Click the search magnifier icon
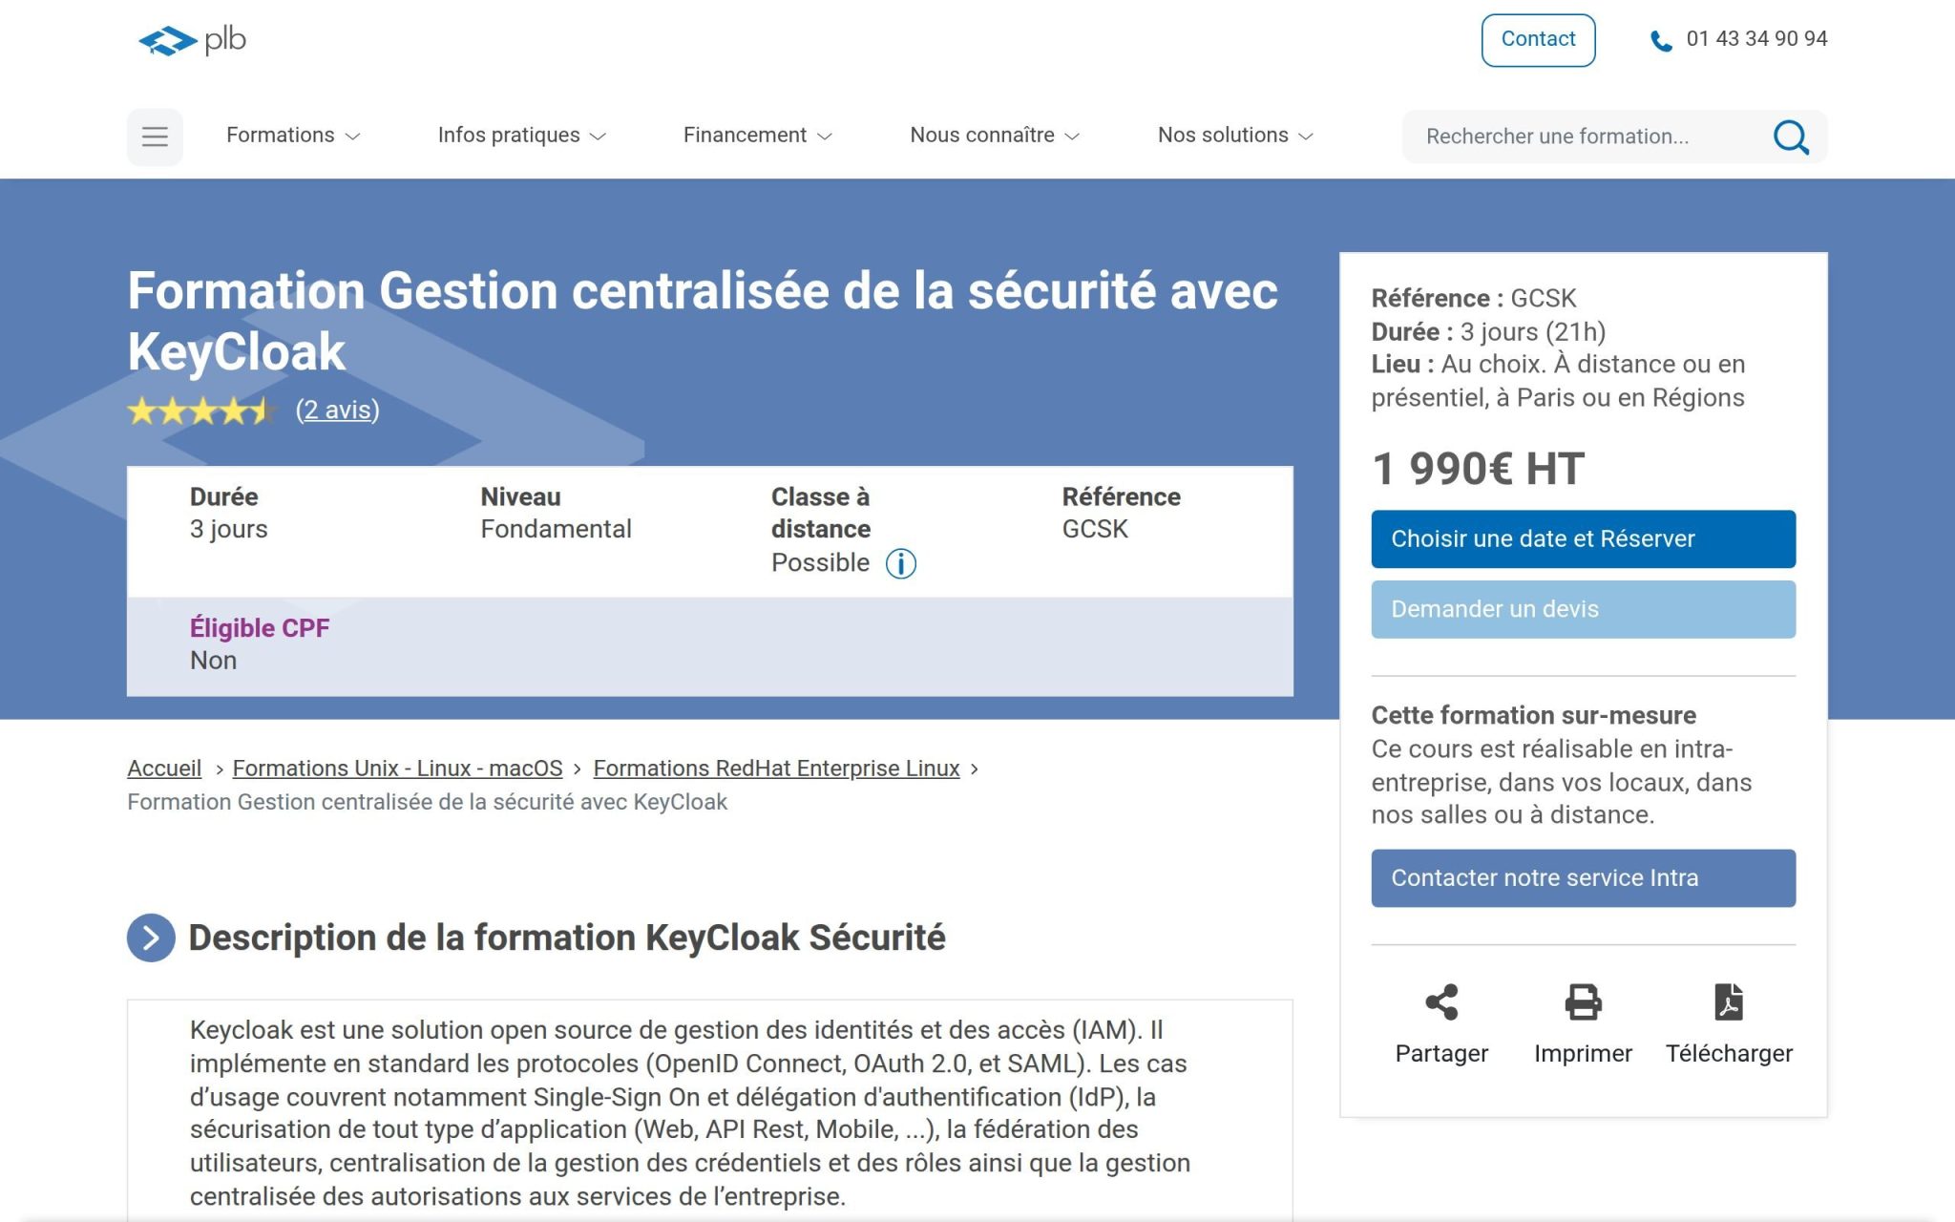1955x1222 pixels. click(x=1791, y=137)
